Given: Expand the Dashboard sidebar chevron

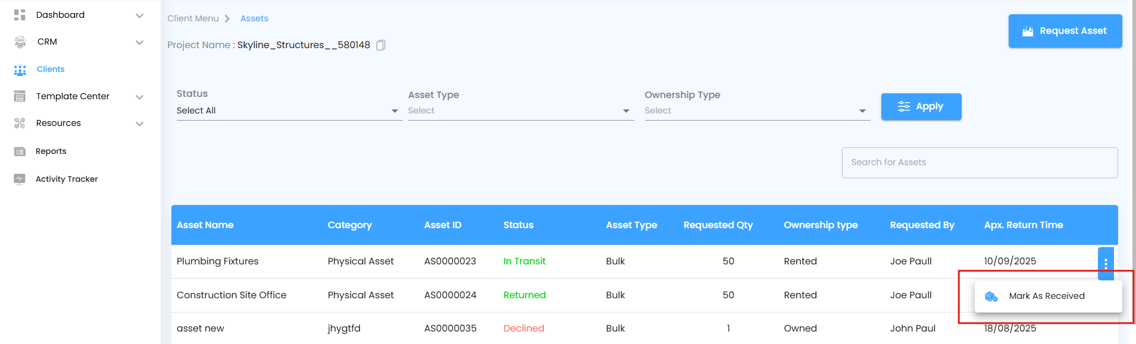Looking at the screenshot, I should coord(140,15).
